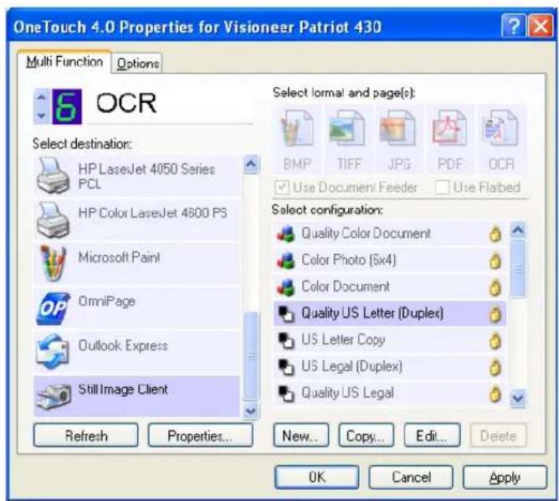Click color cubes icon of Color Photo (6x4)
The image size is (559, 501).
pyautogui.click(x=286, y=261)
